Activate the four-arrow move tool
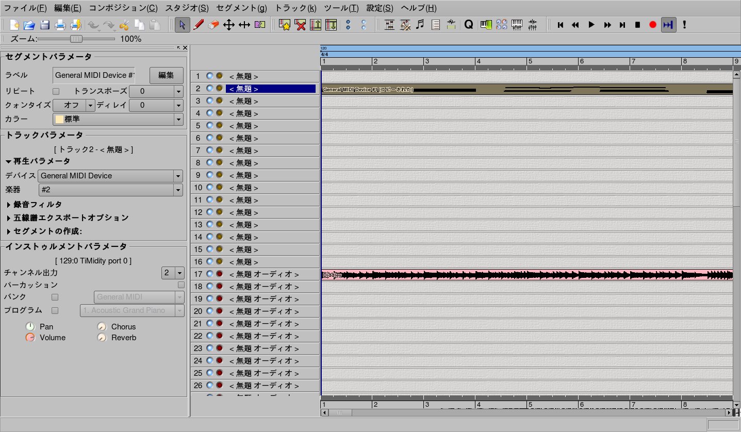741x432 pixels. click(229, 24)
